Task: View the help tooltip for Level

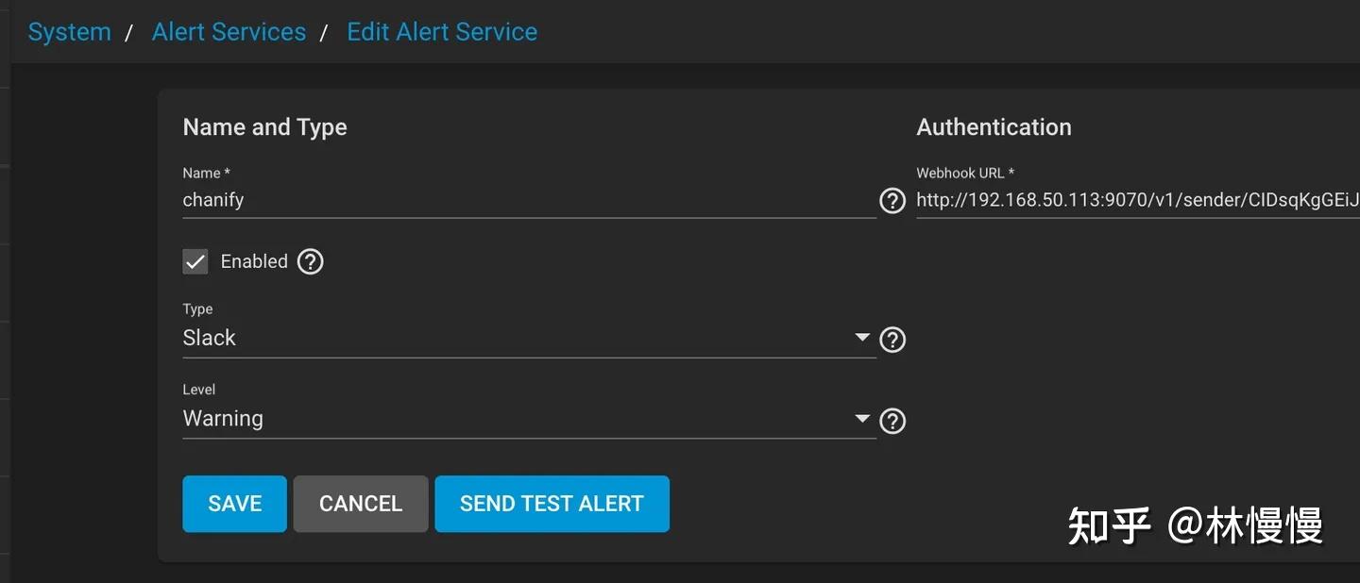Action: coord(892,421)
